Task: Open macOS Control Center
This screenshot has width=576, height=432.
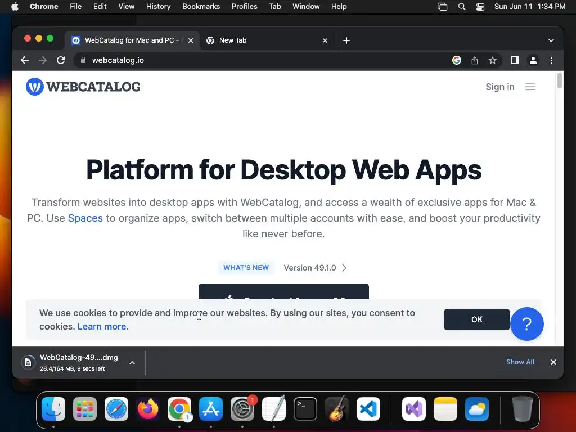Action: (x=480, y=7)
